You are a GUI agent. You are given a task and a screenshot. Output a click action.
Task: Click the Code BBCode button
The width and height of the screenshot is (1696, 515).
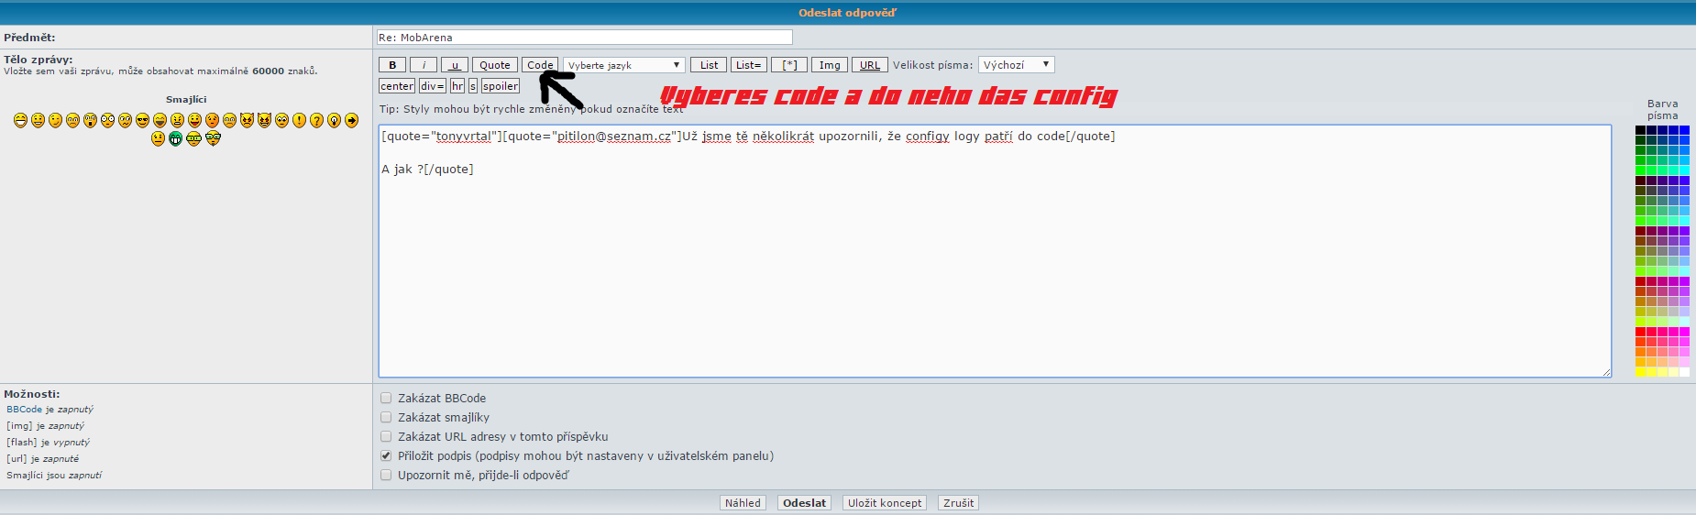(540, 65)
